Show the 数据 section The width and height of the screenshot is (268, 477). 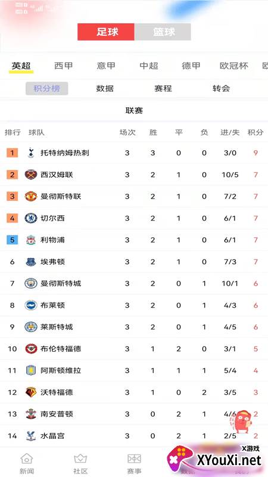coord(105,88)
